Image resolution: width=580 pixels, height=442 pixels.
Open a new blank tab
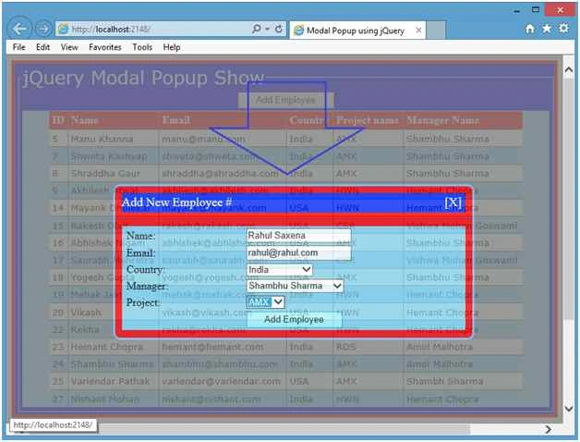(x=435, y=30)
